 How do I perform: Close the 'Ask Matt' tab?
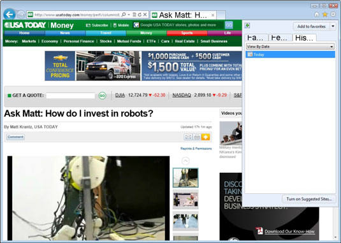tap(213, 15)
